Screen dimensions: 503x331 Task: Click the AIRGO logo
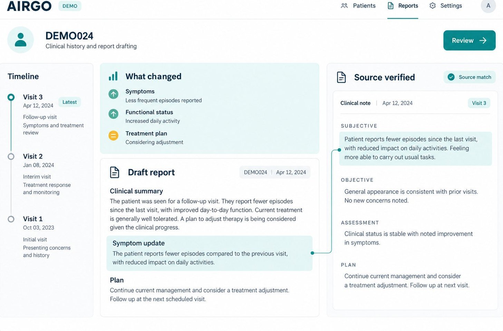[x=29, y=6]
